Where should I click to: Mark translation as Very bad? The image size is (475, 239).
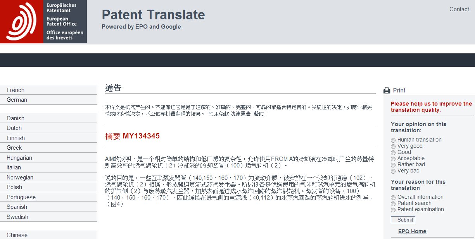coord(393,171)
